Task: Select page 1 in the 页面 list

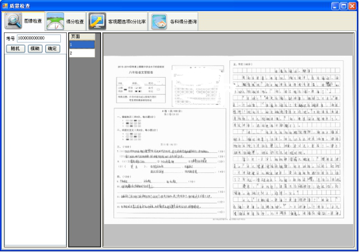Action: coord(82,45)
